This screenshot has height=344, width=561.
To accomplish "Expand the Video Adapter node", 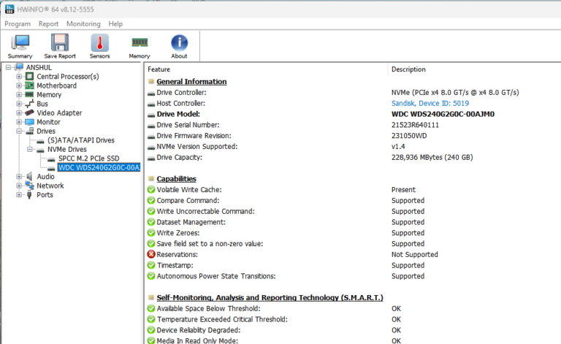I will (19, 112).
